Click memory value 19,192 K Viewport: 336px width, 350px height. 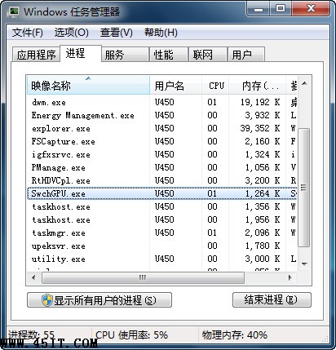pyautogui.click(x=260, y=102)
